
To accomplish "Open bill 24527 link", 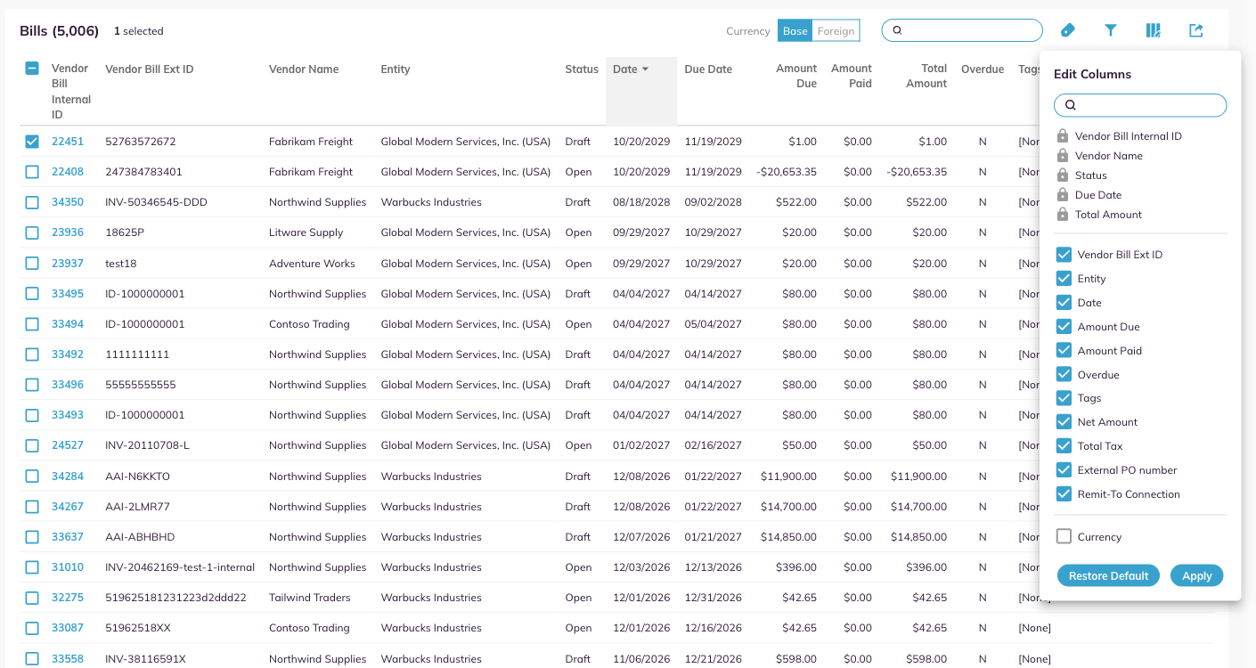I will click(68, 445).
